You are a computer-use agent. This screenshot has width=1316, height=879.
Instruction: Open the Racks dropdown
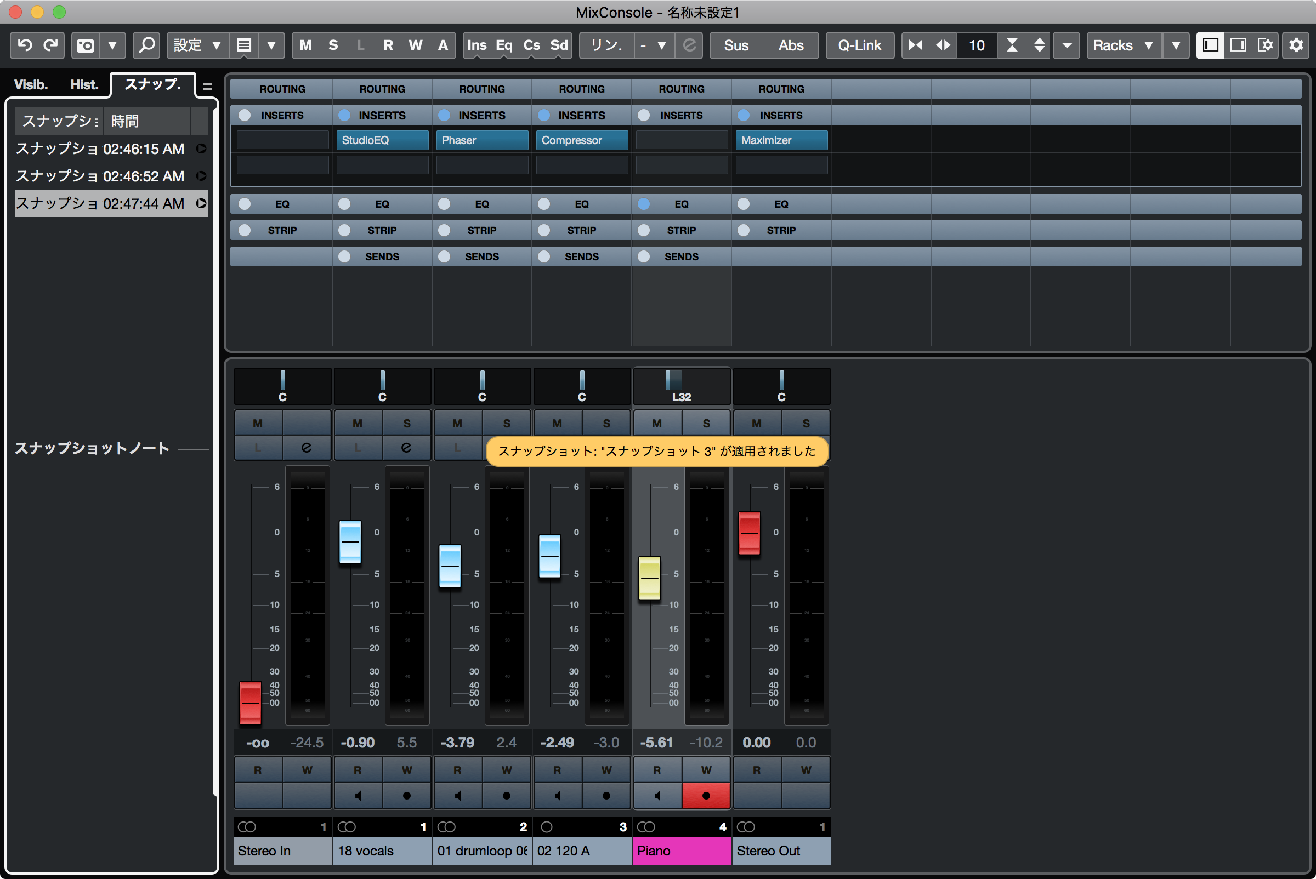click(1123, 45)
